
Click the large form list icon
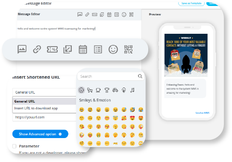tap(98, 49)
